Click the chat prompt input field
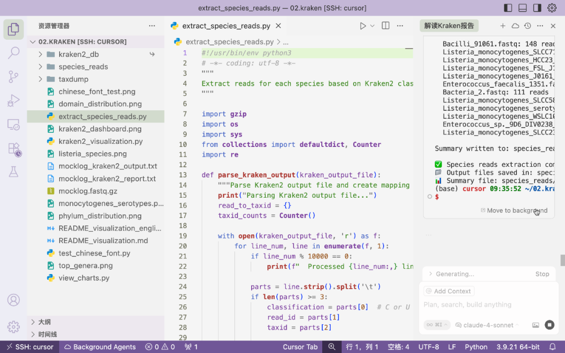 point(488,305)
